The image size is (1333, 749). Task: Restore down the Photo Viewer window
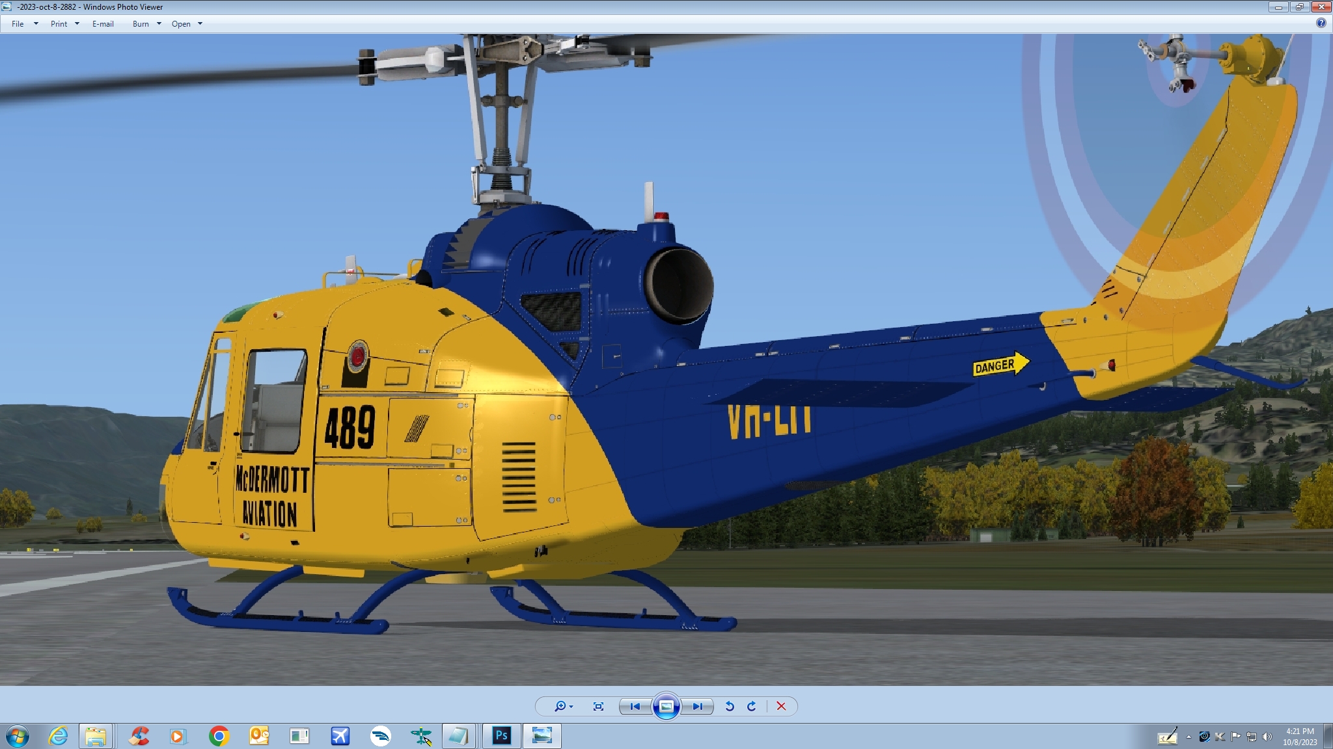coord(1299,7)
